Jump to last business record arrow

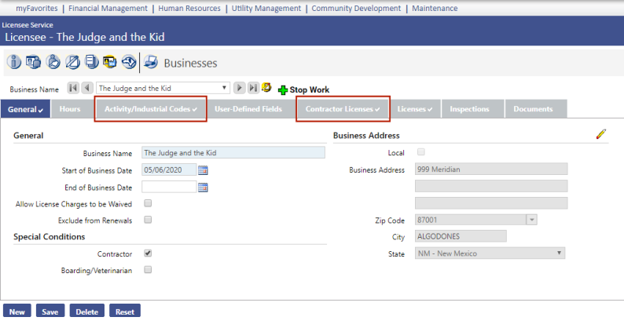click(253, 88)
